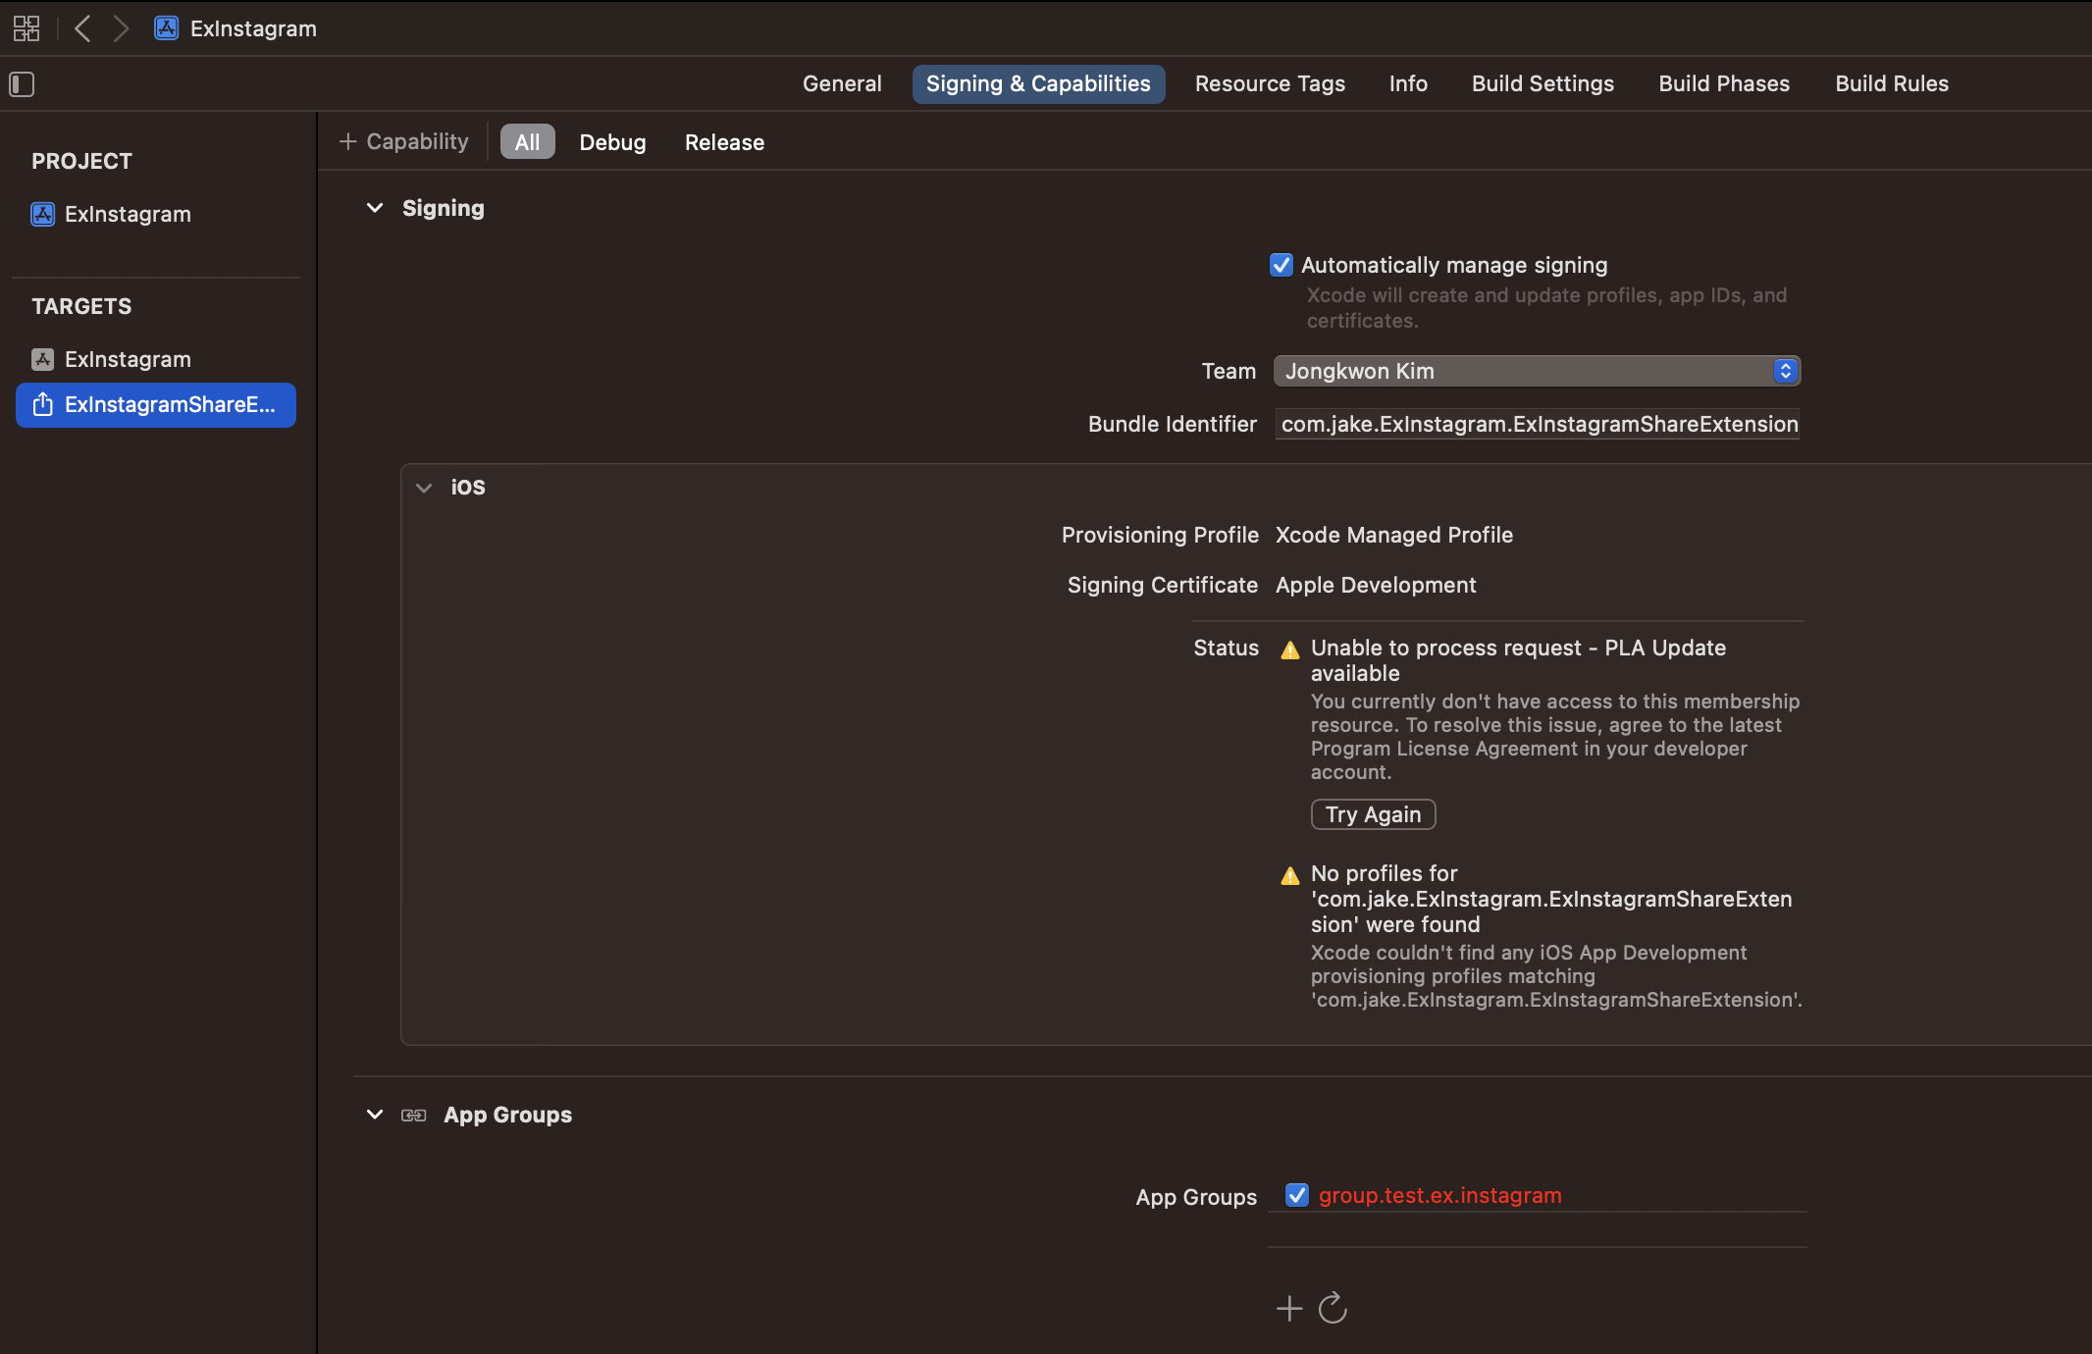Refresh the App Groups list
Viewport: 2092px width, 1354px height.
pos(1333,1308)
